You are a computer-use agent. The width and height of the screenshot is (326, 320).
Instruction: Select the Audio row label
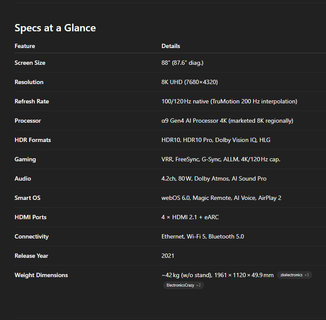pyautogui.click(x=23, y=178)
